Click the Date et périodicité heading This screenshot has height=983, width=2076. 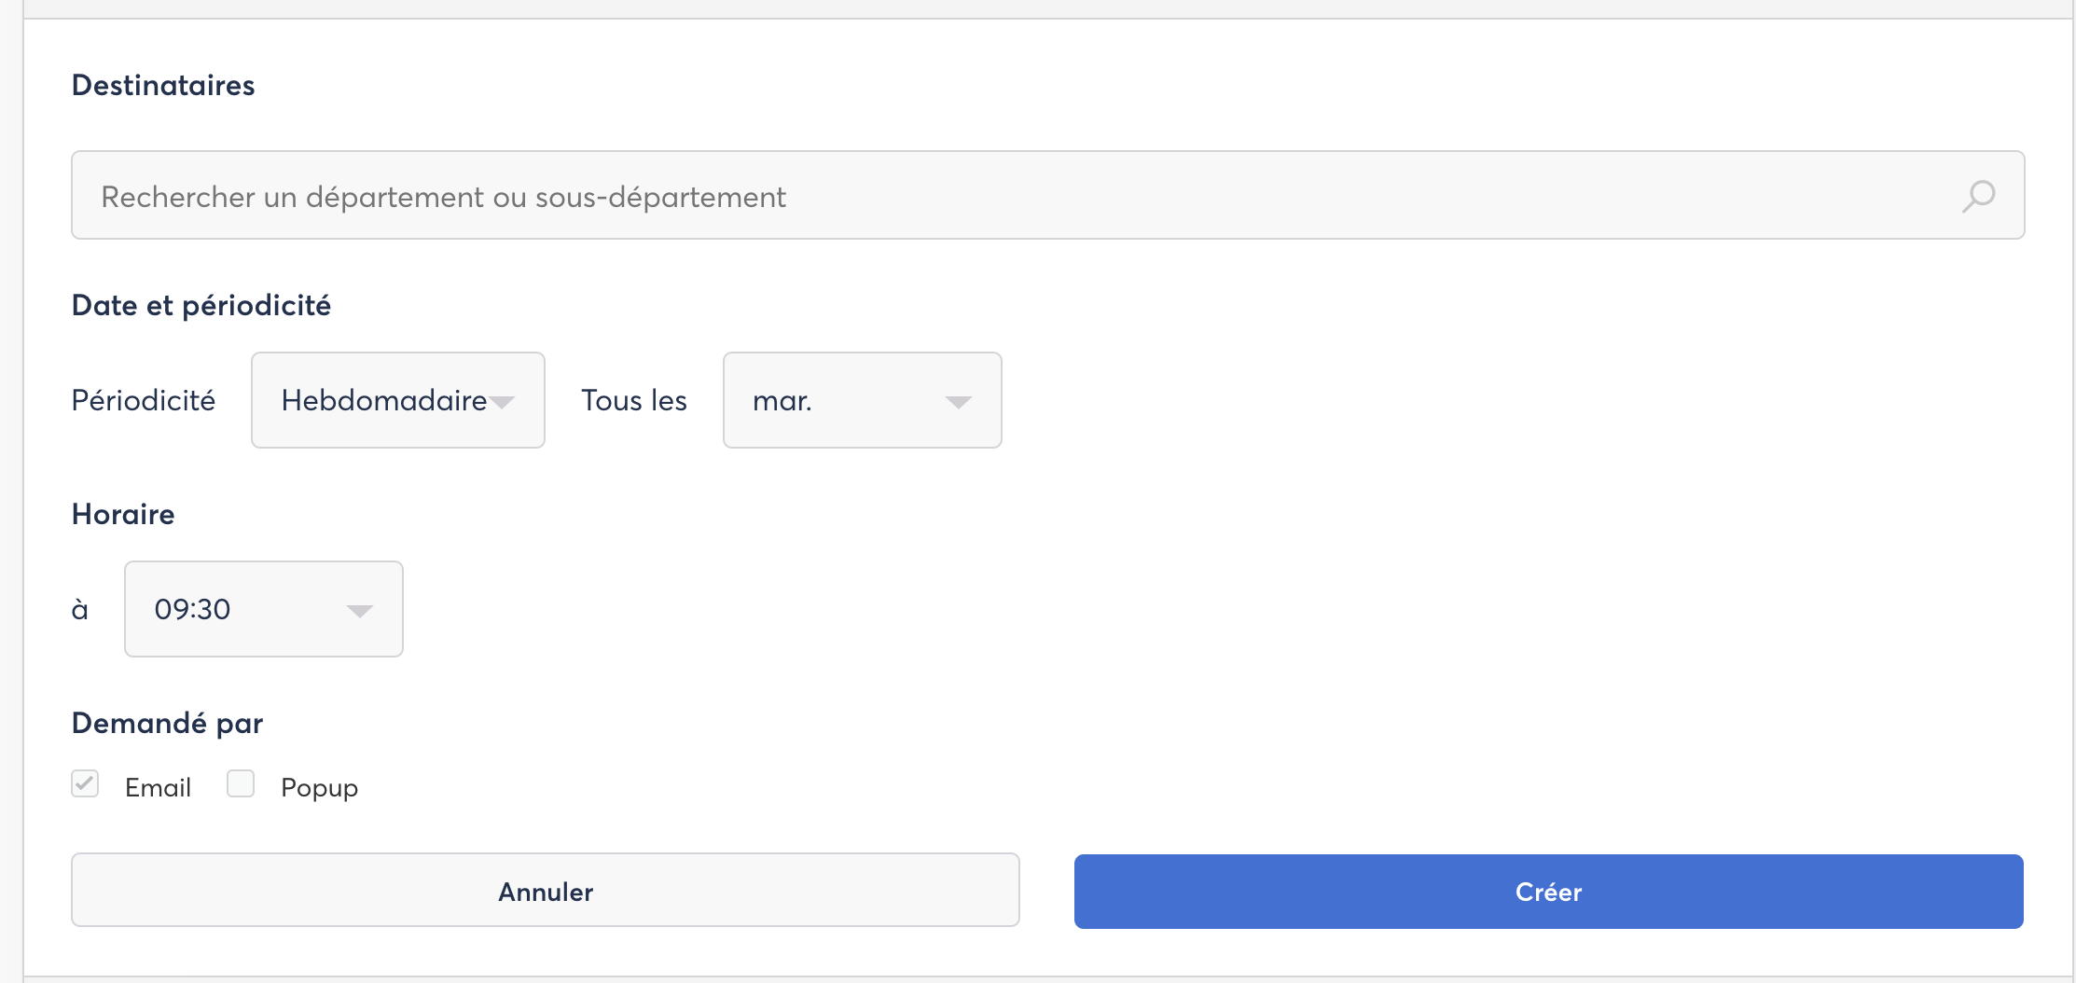tap(201, 305)
